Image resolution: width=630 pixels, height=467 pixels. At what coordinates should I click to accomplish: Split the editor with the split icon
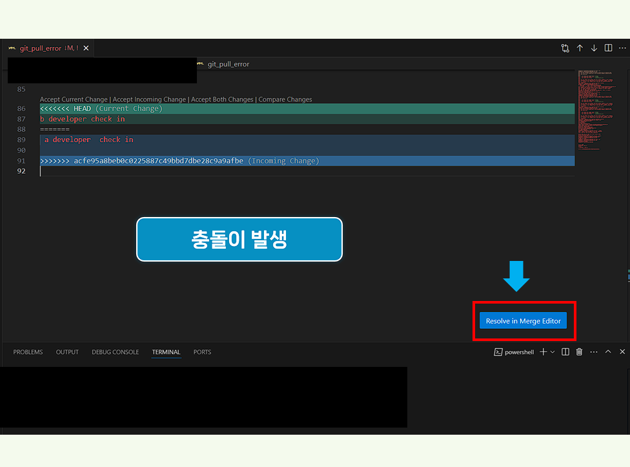click(608, 48)
